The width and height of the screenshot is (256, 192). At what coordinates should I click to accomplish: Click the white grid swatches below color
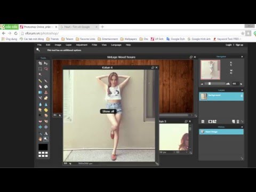pyautogui.click(x=43, y=154)
